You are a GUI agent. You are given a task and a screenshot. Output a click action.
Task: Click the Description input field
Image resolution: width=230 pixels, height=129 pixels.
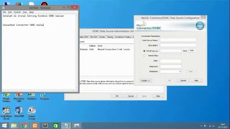[x=178, y=45]
